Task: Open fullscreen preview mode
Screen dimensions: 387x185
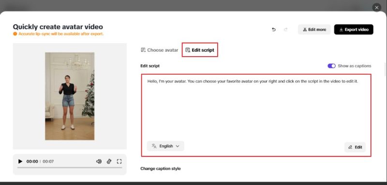Action: tap(119, 162)
